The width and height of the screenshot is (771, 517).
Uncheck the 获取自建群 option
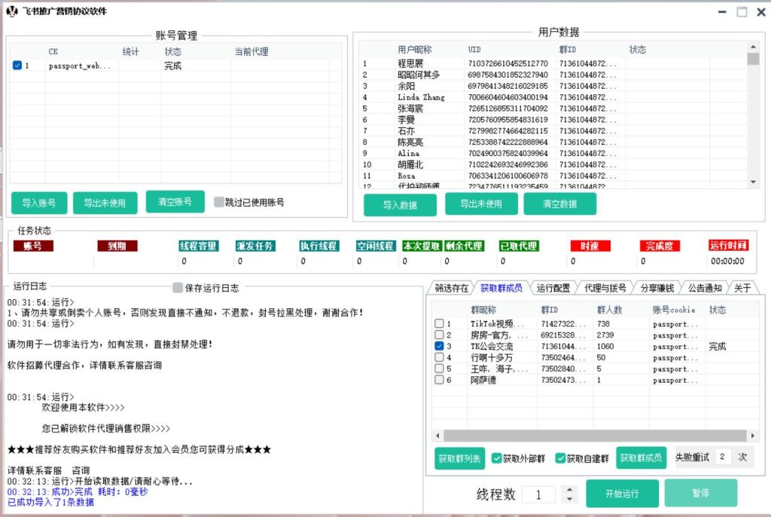click(x=559, y=457)
